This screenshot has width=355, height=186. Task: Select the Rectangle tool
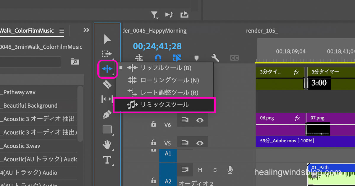pyautogui.click(x=107, y=130)
